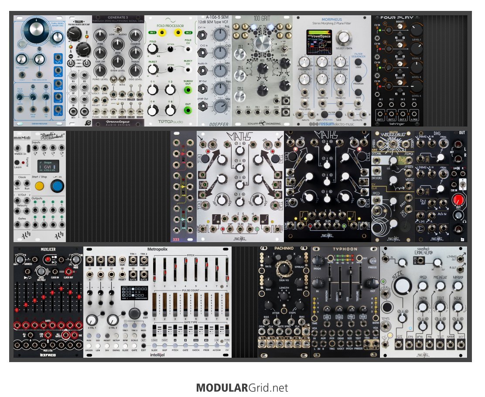Viewport: 485px width, 397px height.
Task: Select the DXG mixer module
Action: click(x=432, y=187)
